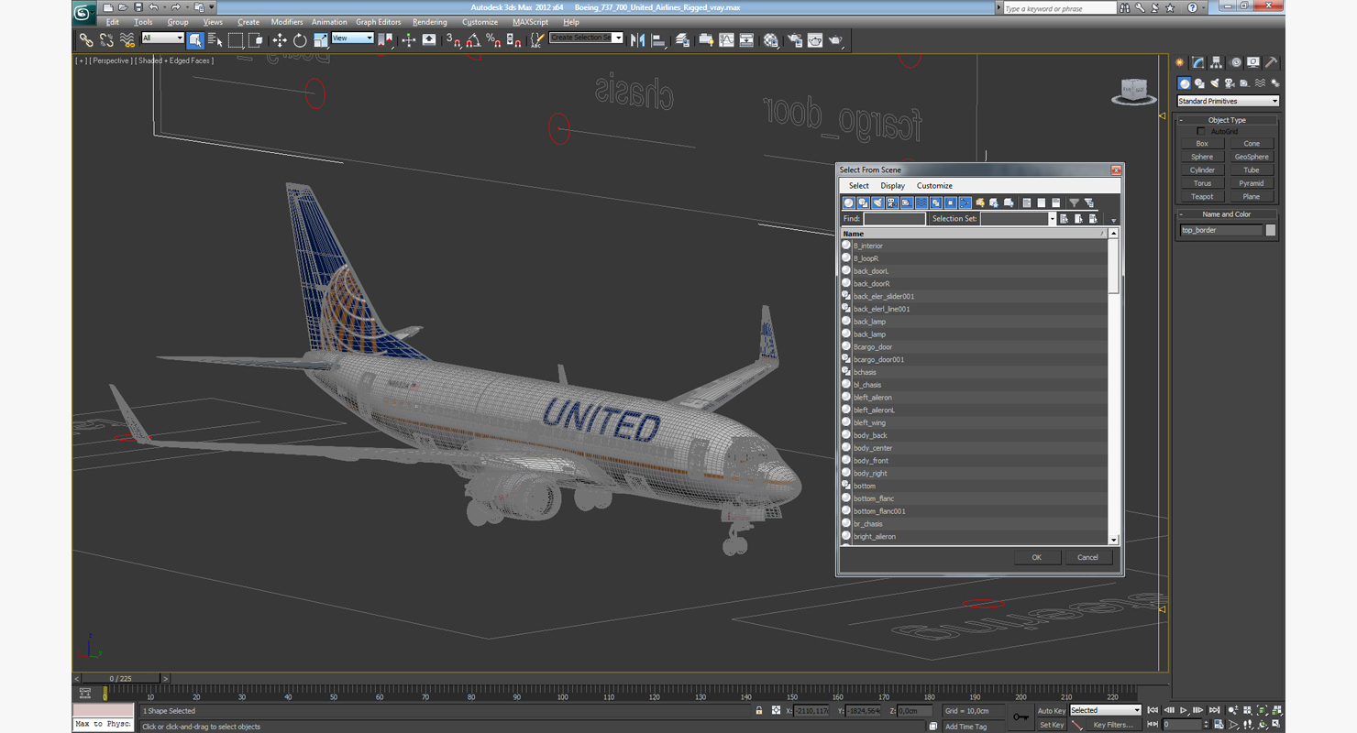Screen dimensions: 1357x733
Task: Click the Find field in dialog
Action: coord(895,219)
